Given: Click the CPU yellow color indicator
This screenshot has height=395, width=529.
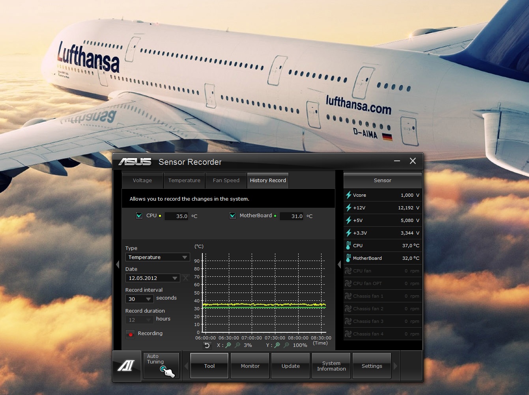Looking at the screenshot, I should click(x=160, y=216).
